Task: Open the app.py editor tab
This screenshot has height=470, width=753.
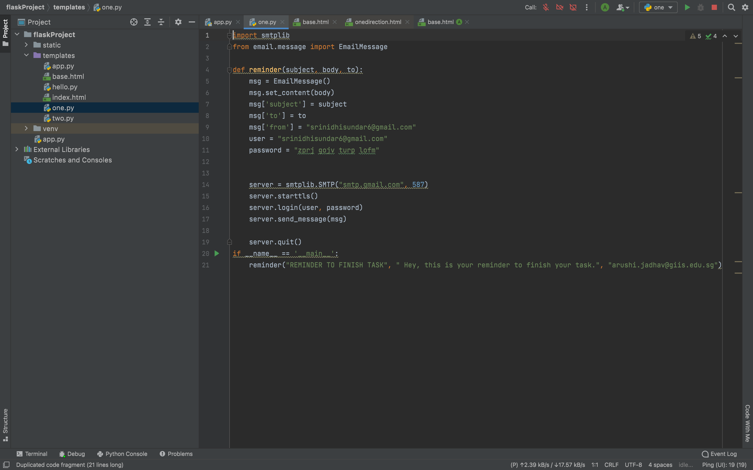Action: 222,22
